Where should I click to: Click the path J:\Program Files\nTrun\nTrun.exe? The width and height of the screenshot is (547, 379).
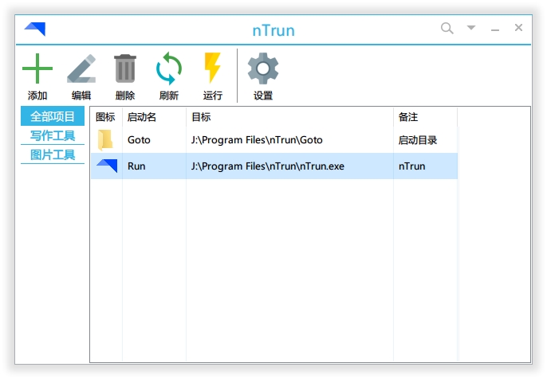point(268,166)
